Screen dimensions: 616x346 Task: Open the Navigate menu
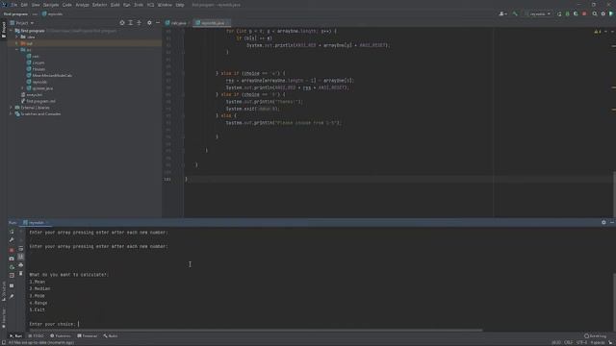51,5
